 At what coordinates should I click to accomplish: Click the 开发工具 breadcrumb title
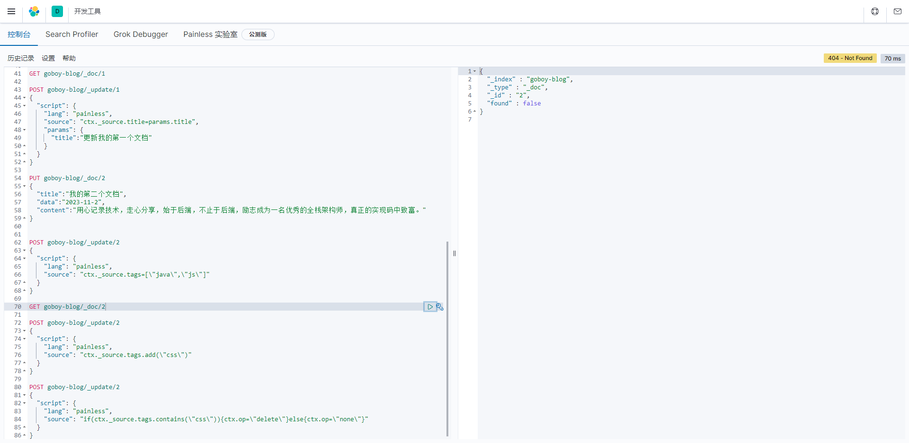(88, 11)
